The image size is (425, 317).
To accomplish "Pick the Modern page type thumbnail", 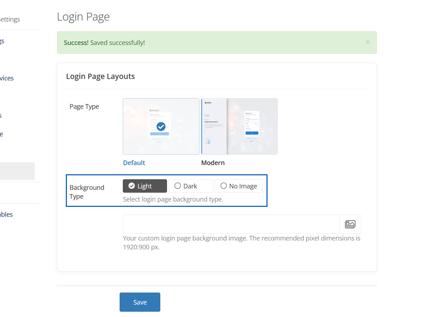I will pyautogui.click(x=240, y=126).
